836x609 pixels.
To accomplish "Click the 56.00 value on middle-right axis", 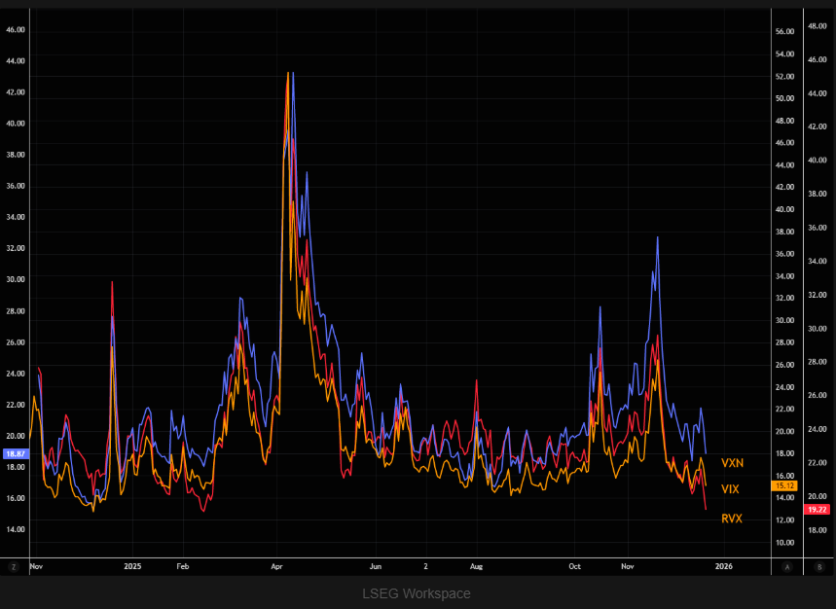I will pos(785,31).
